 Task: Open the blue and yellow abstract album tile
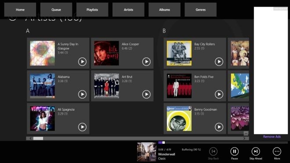coord(239,86)
